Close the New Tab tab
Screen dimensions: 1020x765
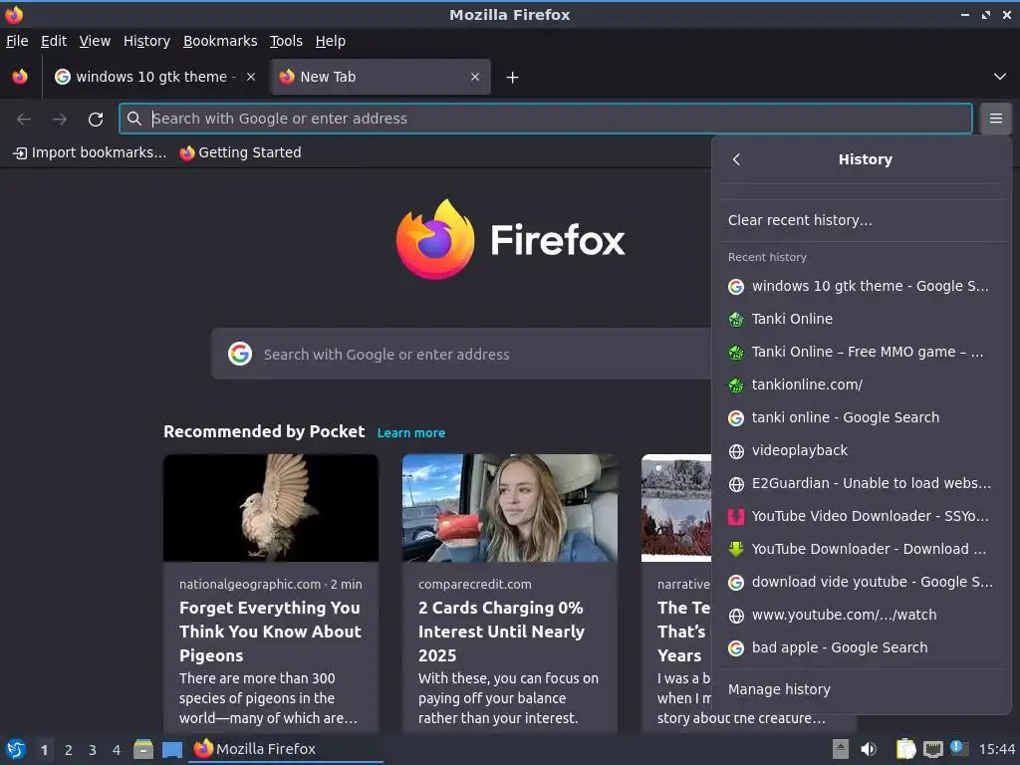[x=475, y=77]
